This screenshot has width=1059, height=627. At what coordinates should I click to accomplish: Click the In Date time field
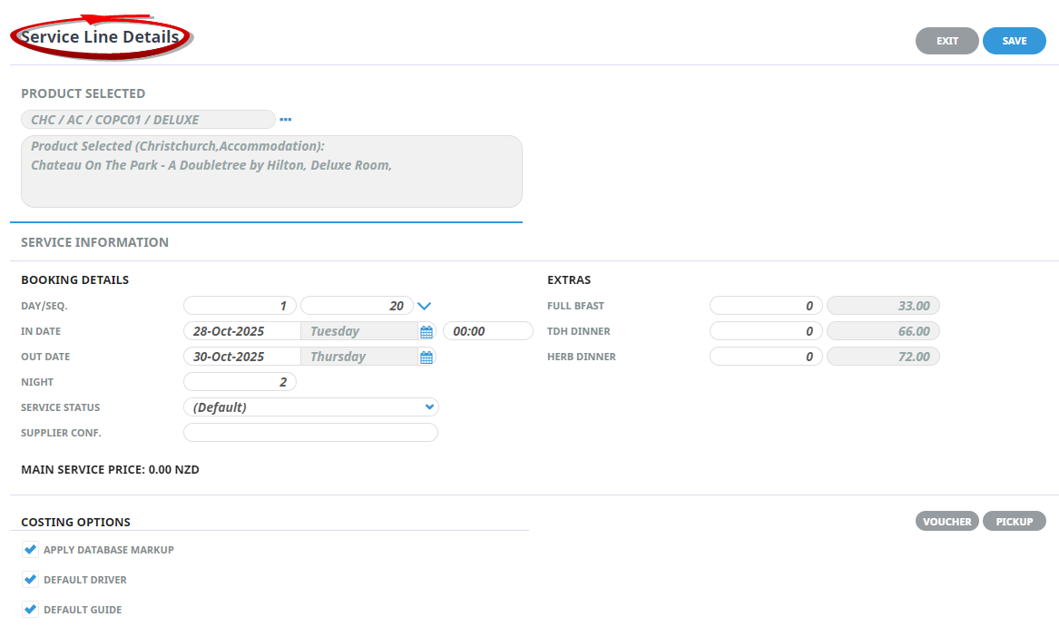[487, 331]
